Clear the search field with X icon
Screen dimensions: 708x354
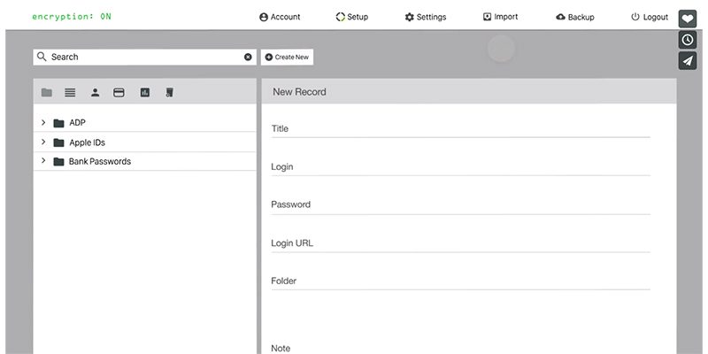tap(248, 57)
